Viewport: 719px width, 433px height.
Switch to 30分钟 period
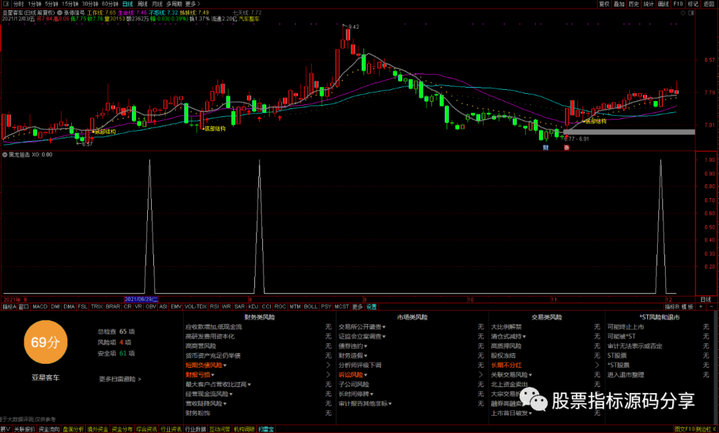90,4
